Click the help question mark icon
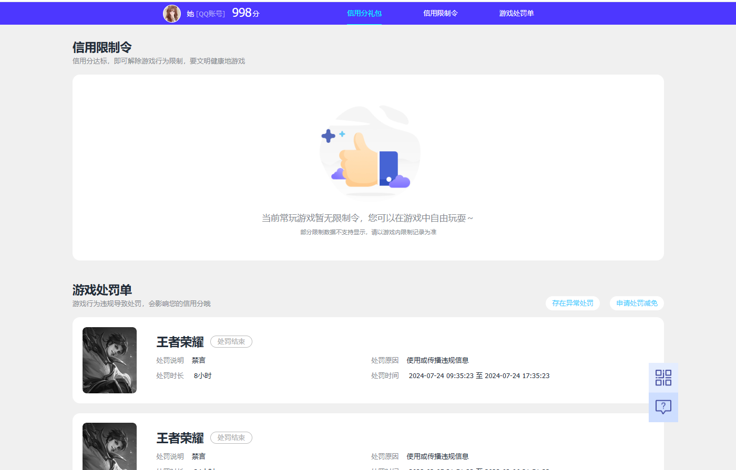The width and height of the screenshot is (736, 470). click(663, 406)
